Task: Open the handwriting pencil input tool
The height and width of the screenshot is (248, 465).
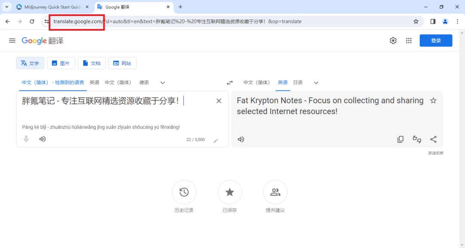Action: 216,140
